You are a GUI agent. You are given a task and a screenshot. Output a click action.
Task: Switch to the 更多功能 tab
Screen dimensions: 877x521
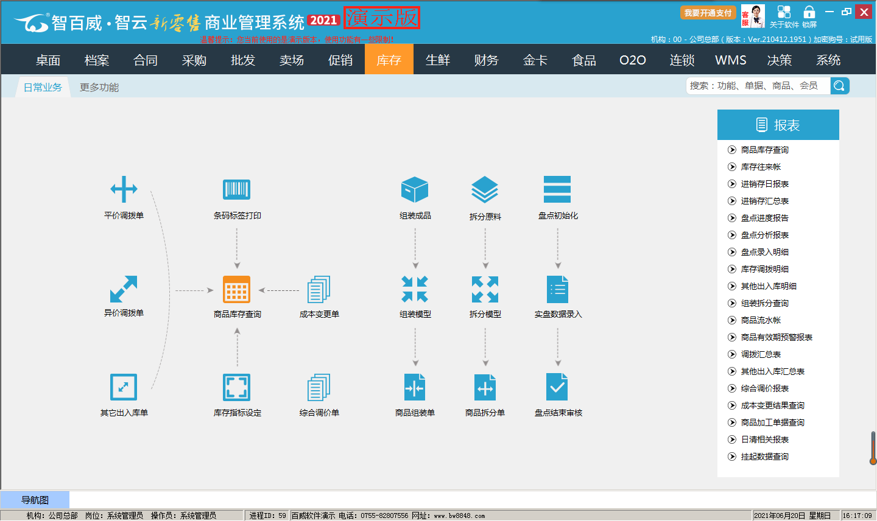click(99, 88)
